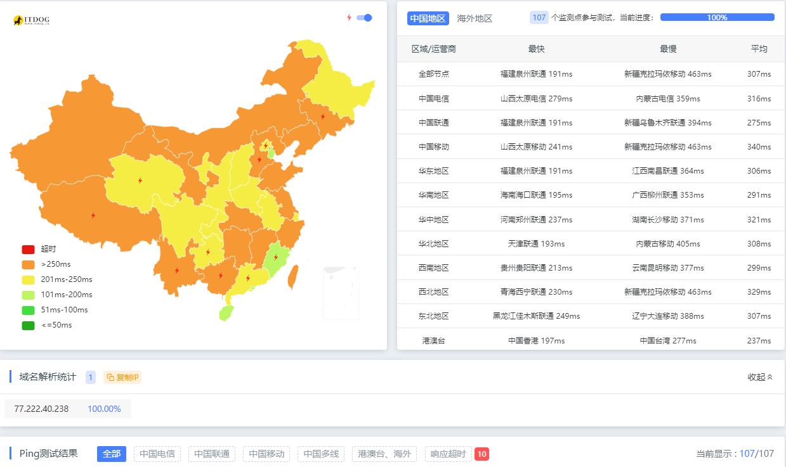This screenshot has height=467, width=786.
Task: Click the lightning marker on Fujian province
Action: (x=275, y=257)
